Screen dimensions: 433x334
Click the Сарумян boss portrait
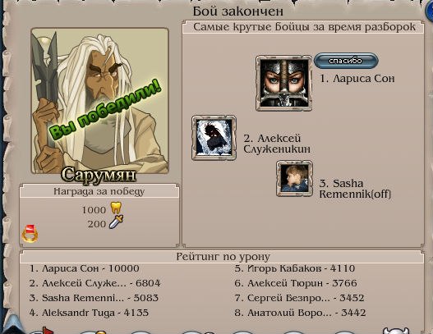pyautogui.click(x=99, y=101)
